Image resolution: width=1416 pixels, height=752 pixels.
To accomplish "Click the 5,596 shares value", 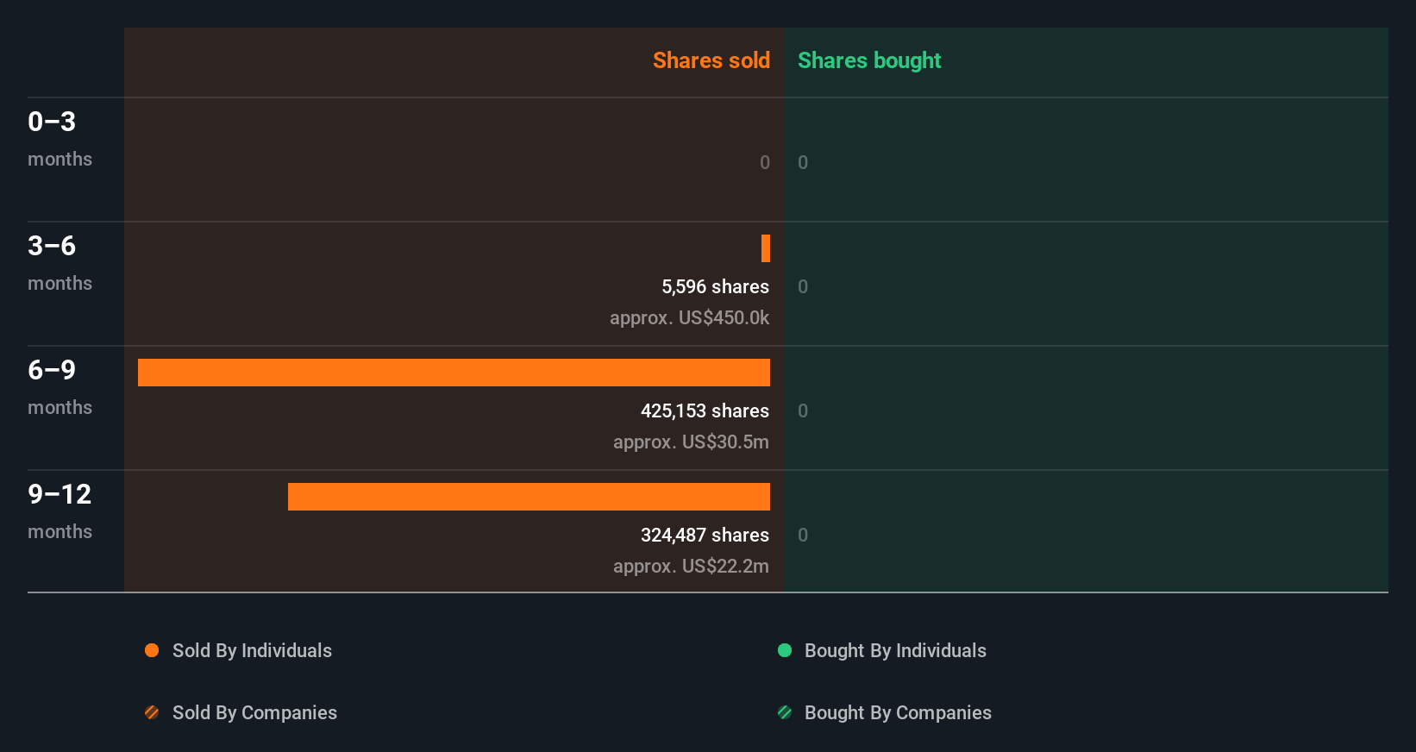I will (715, 286).
